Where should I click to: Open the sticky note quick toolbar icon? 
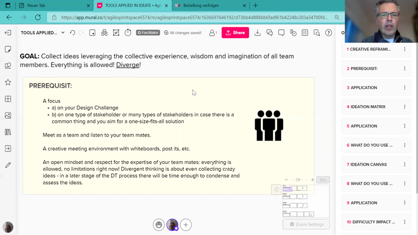92,32
